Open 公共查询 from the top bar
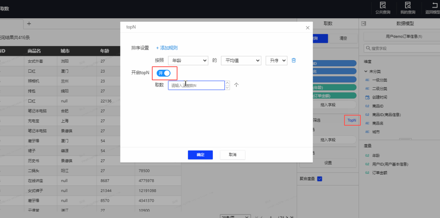Viewport: 440px width, 218px height. click(x=383, y=5)
